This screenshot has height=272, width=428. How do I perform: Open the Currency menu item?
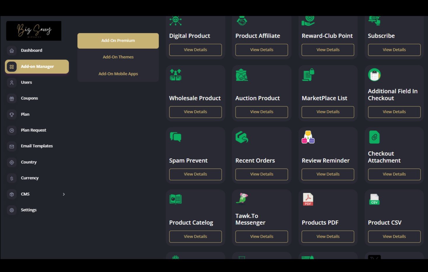[x=29, y=178]
